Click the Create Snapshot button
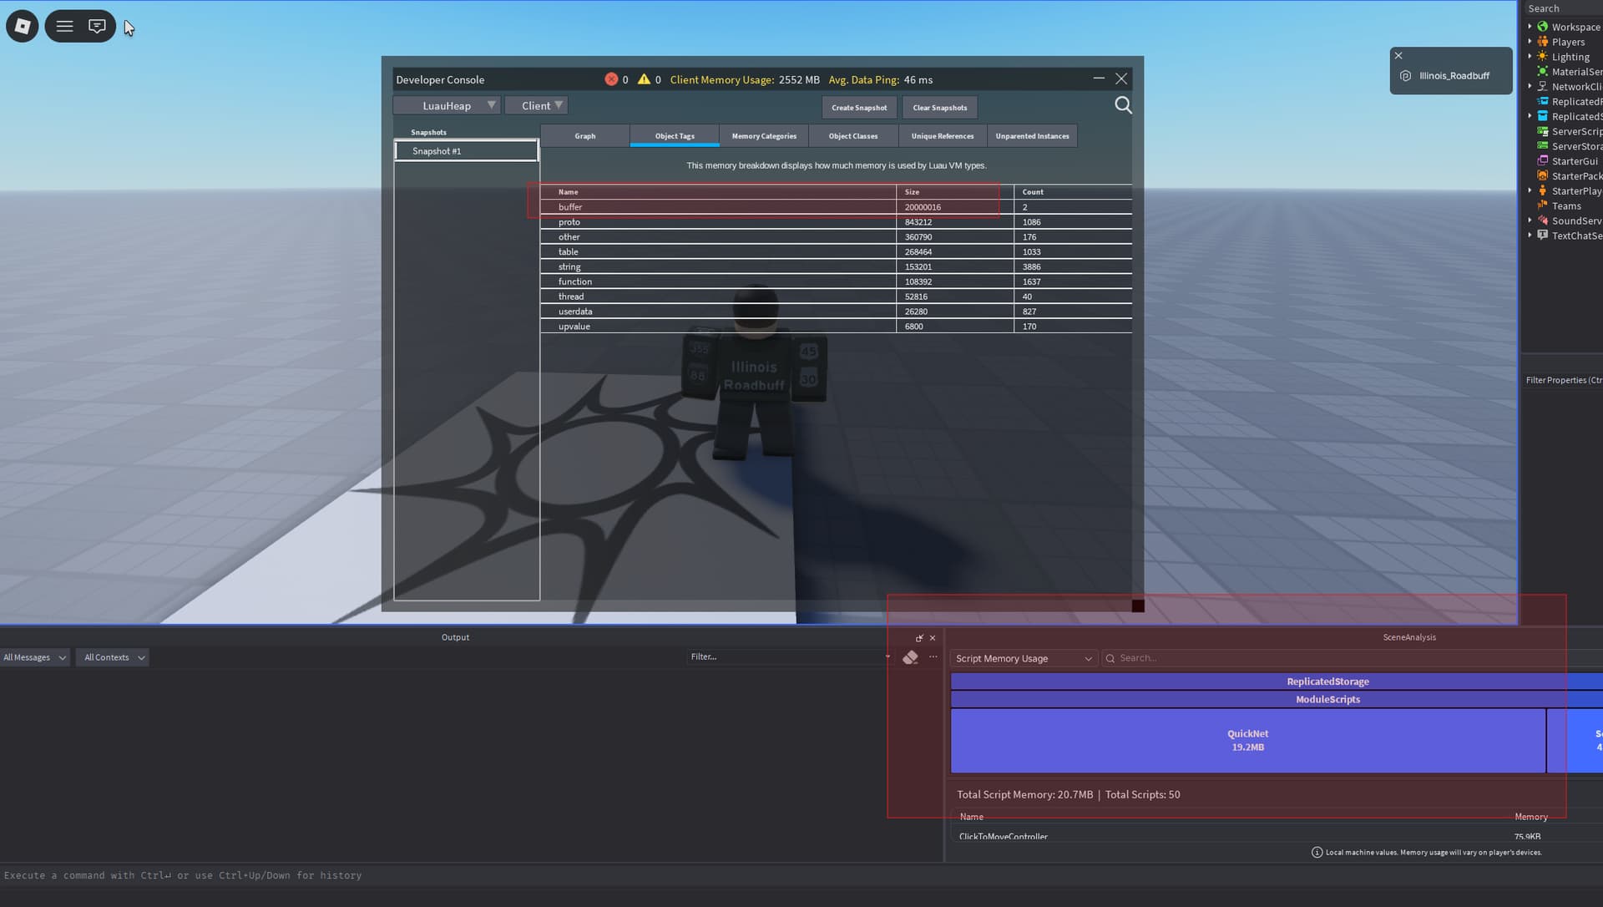1603x907 pixels. [x=859, y=108]
